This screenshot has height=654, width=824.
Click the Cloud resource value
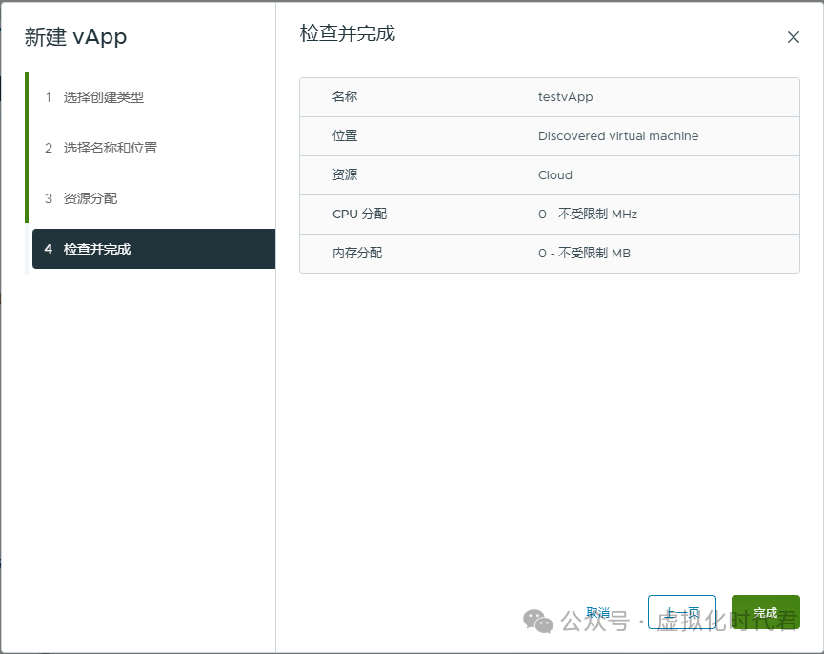point(555,175)
